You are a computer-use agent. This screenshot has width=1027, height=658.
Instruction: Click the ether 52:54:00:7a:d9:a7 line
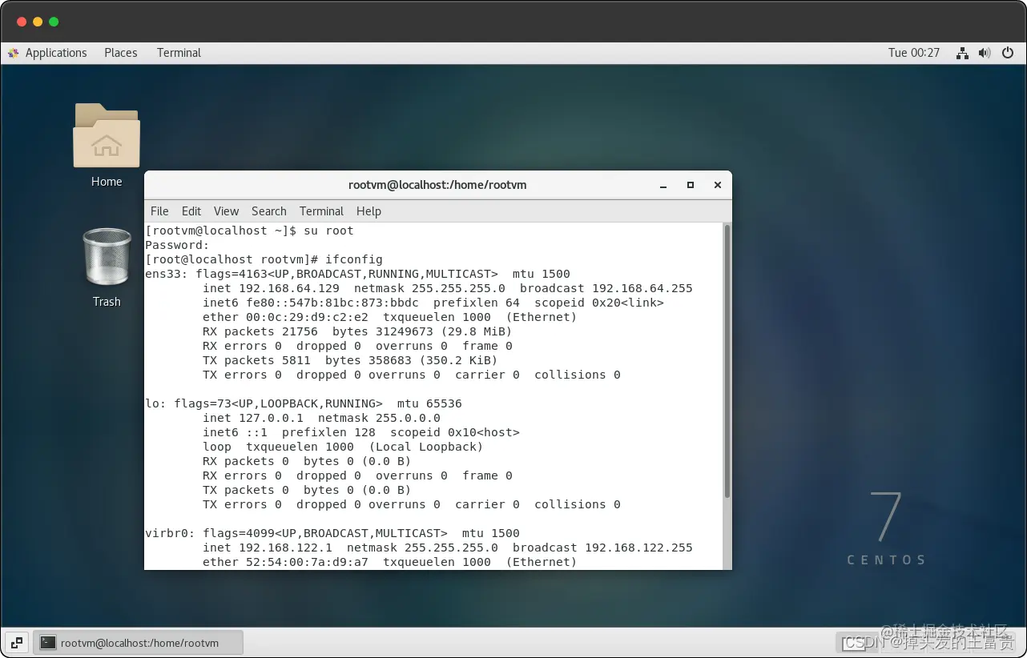coord(389,562)
